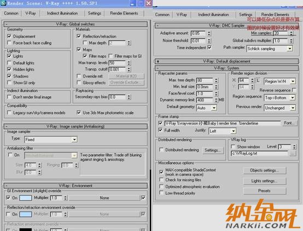Click the frame stamp text field
303x231 pixels.
tap(222, 123)
